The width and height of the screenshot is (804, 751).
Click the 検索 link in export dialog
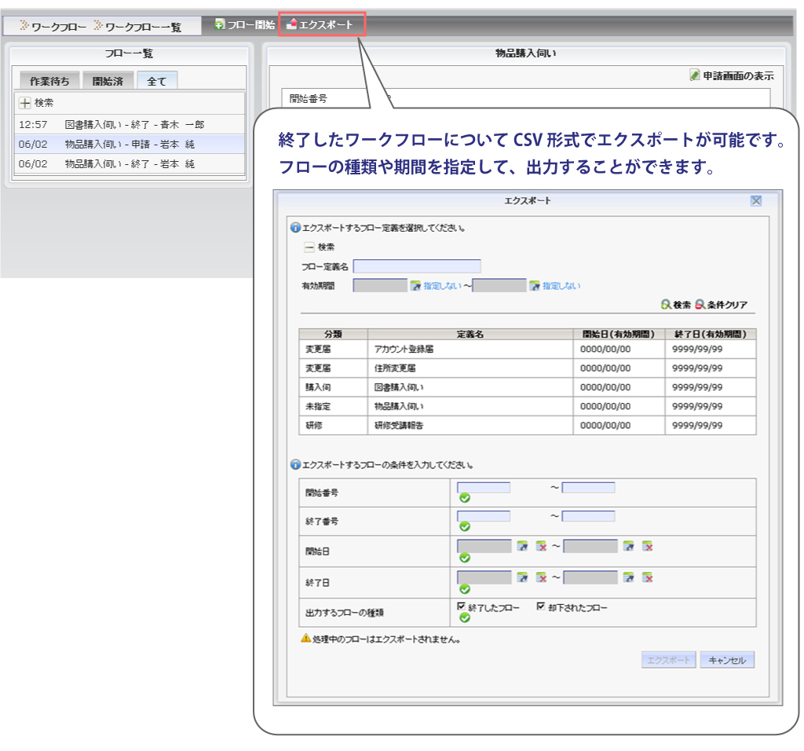[x=682, y=305]
